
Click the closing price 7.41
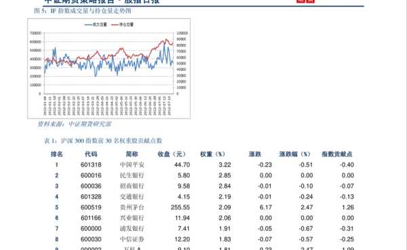pos(184,229)
